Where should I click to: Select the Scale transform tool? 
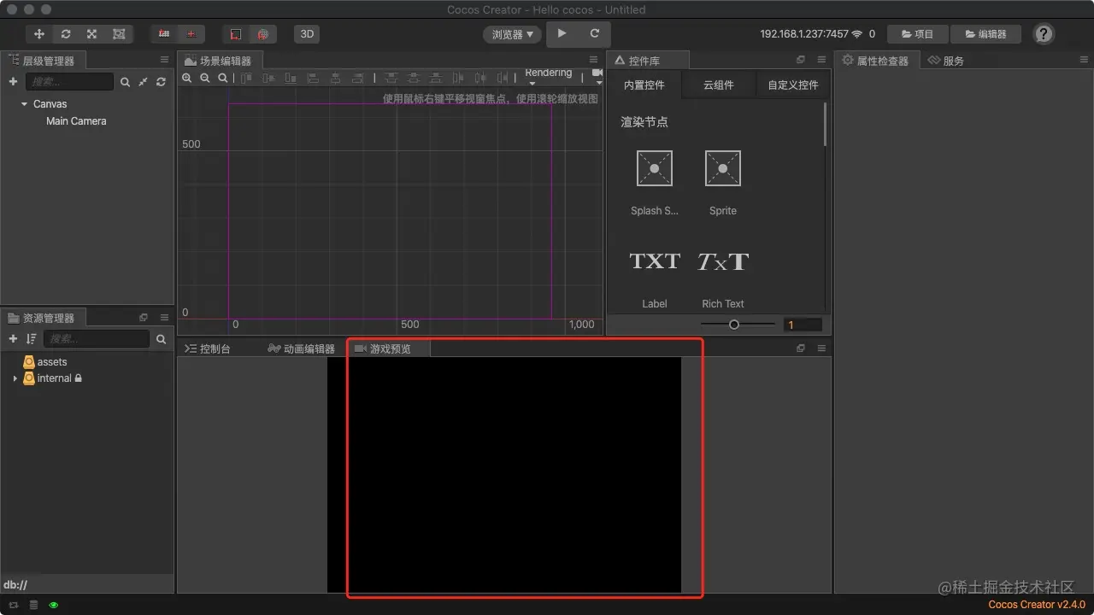click(91, 34)
